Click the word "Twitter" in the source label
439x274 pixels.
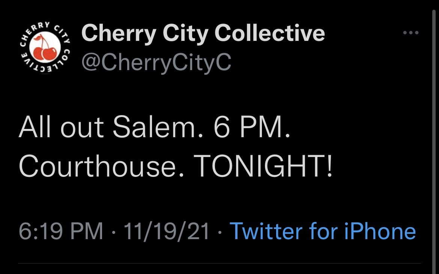pos(266,231)
